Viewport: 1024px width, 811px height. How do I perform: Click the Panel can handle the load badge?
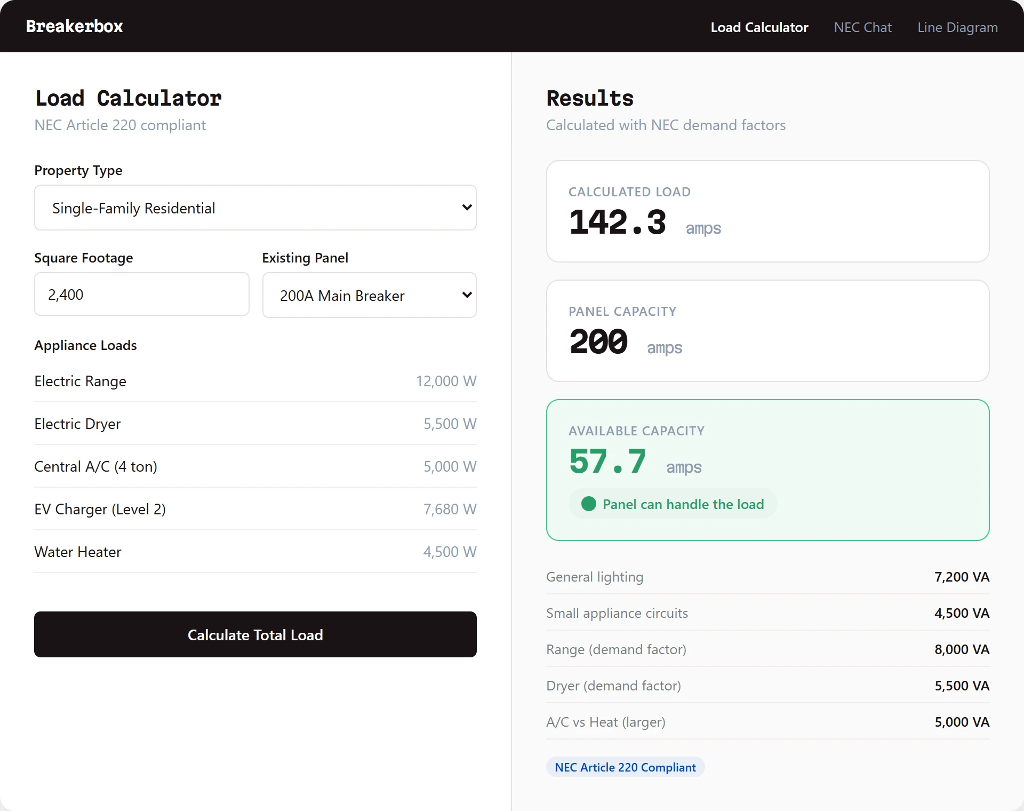tap(673, 504)
